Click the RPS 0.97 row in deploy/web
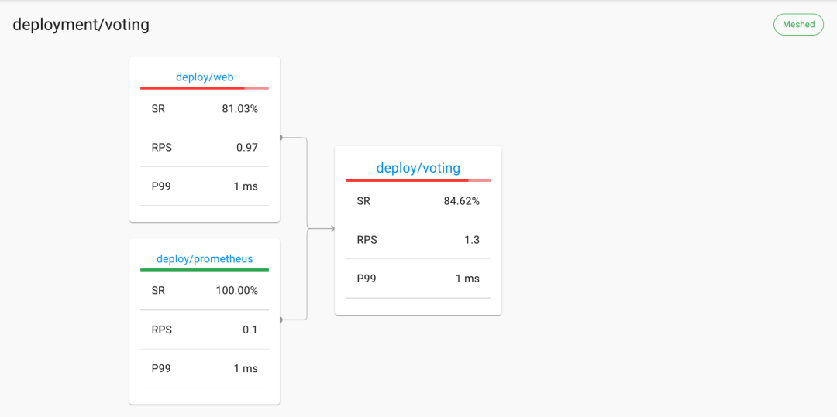Screen dimensions: 837x417 [x=205, y=148]
